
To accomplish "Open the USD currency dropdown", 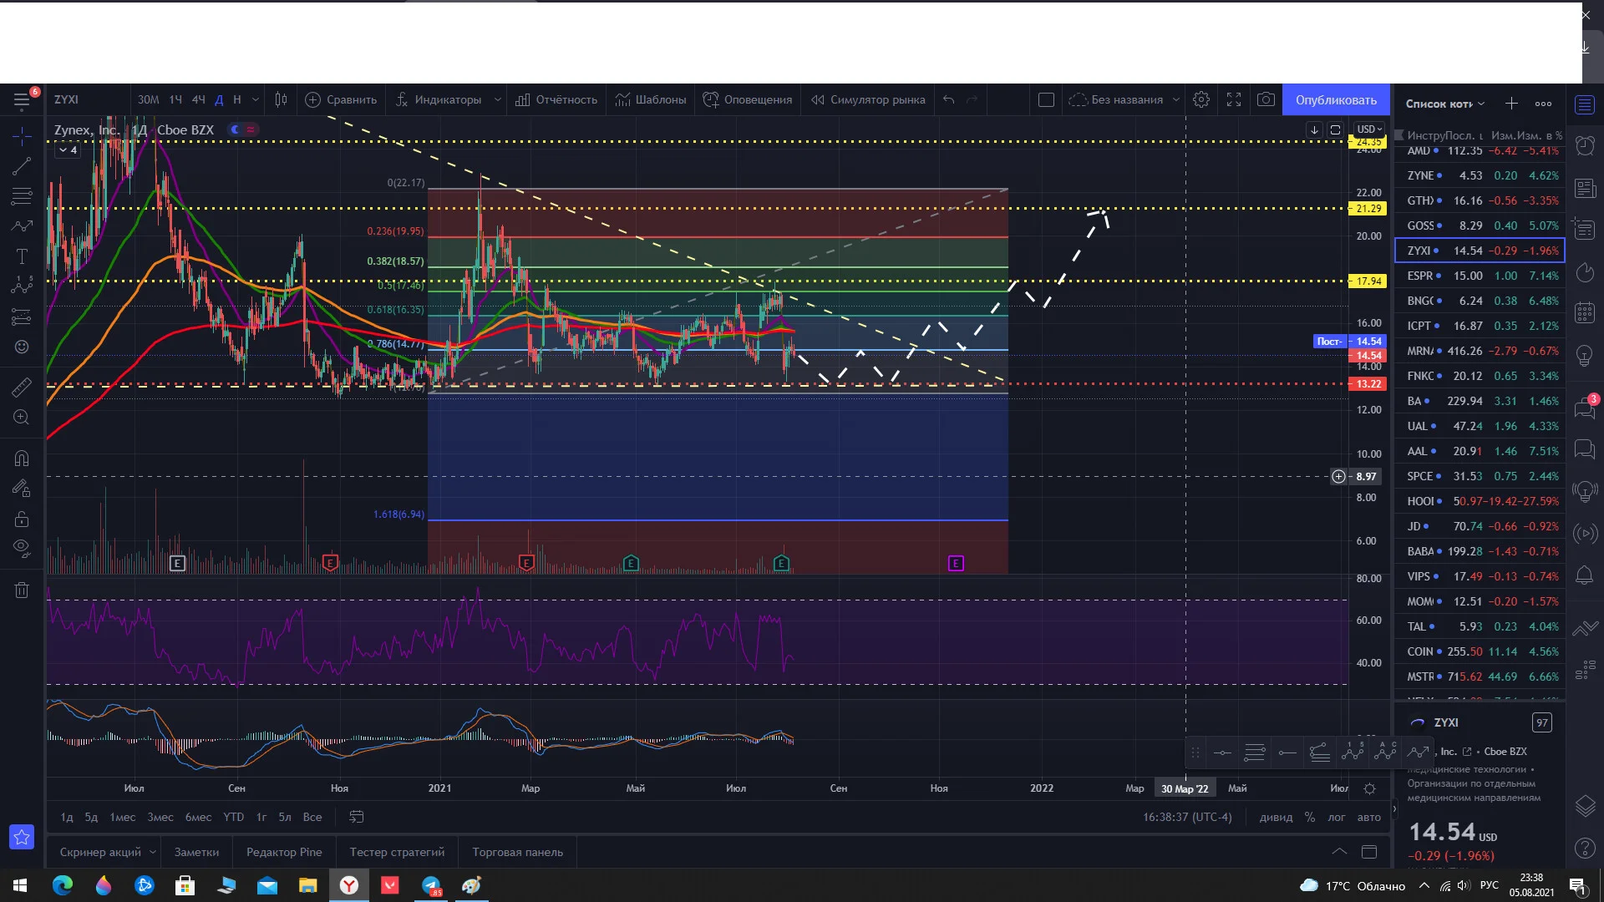I will (1370, 129).
